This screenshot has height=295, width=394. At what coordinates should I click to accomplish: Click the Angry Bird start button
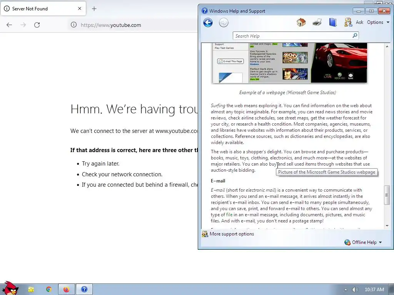[x=10, y=288]
